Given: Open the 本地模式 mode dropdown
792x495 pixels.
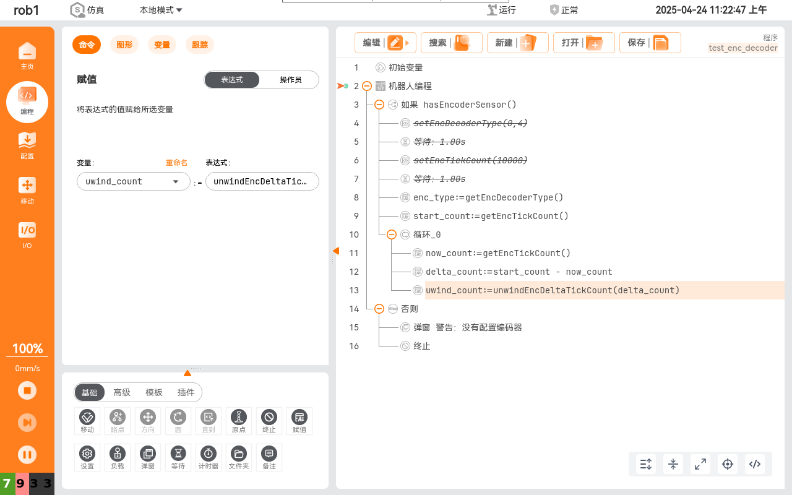Looking at the screenshot, I should (x=161, y=10).
